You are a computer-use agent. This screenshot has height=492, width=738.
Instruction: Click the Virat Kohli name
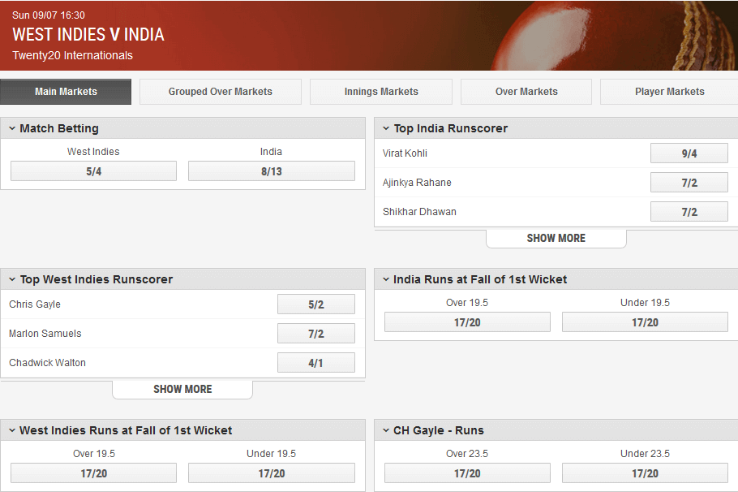click(x=405, y=153)
